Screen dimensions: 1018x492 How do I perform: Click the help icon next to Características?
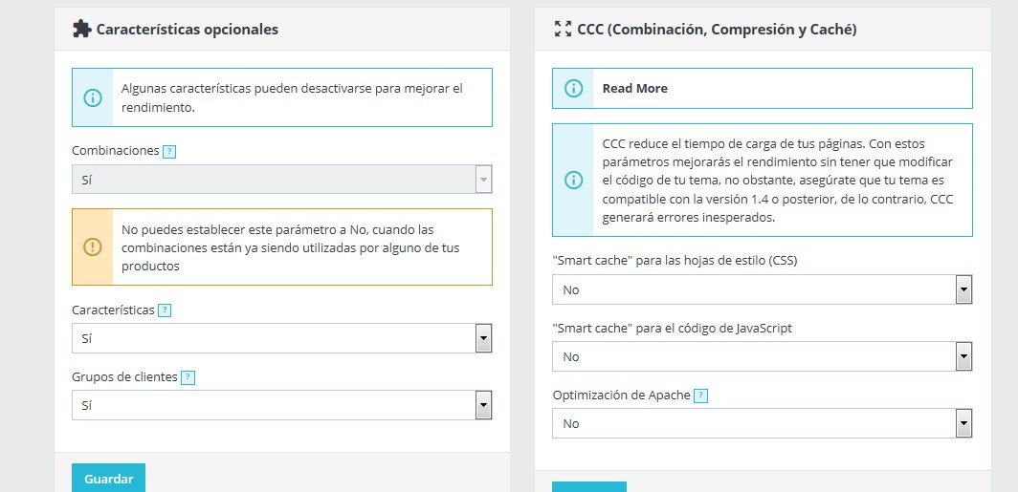pyautogui.click(x=165, y=310)
